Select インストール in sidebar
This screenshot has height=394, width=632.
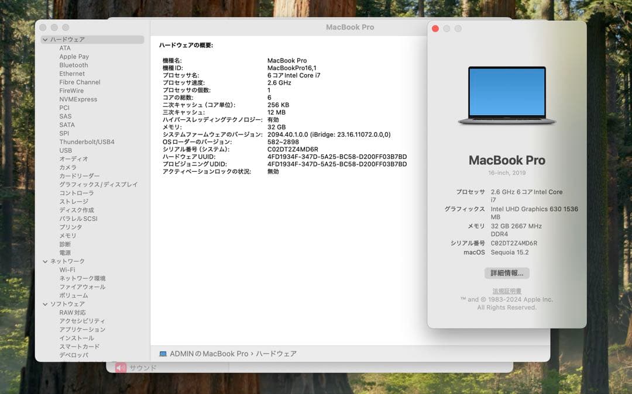click(x=77, y=338)
